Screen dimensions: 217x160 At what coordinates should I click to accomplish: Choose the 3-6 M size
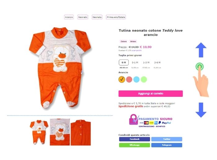coord(157,63)
